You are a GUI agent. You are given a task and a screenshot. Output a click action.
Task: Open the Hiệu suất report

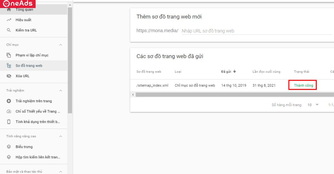pos(34,20)
